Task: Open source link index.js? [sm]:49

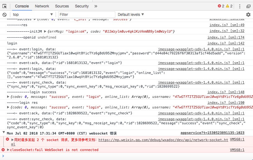Action: click(x=227, y=25)
